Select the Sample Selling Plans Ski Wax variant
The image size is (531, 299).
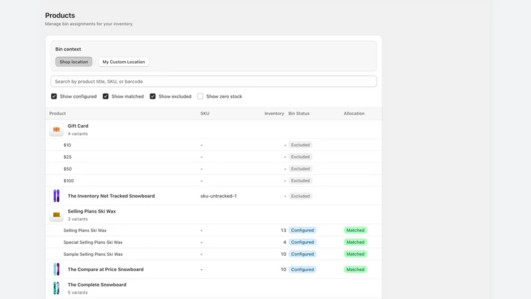(93, 254)
